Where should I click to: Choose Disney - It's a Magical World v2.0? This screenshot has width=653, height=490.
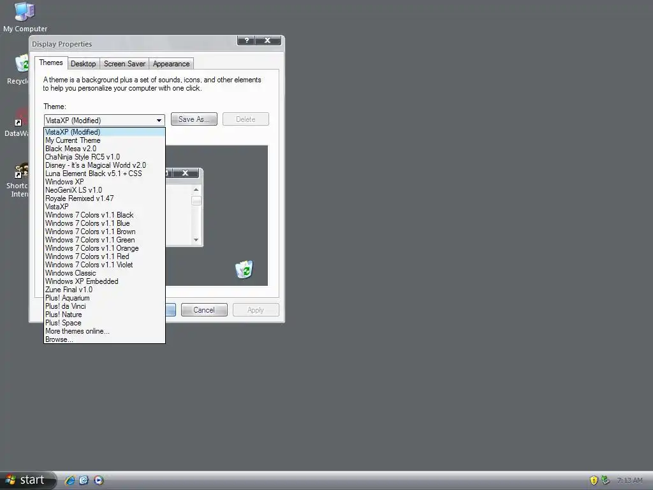105,165
